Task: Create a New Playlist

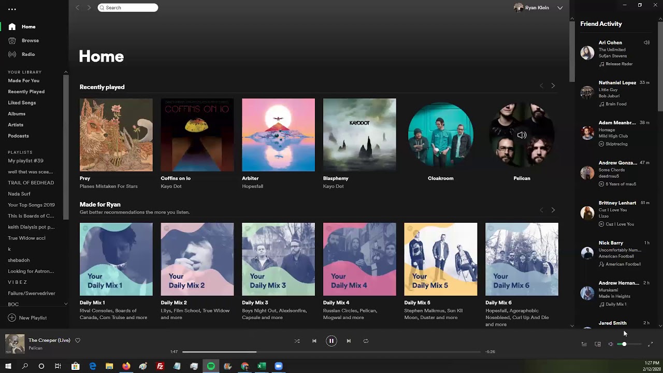Action: [x=27, y=318]
